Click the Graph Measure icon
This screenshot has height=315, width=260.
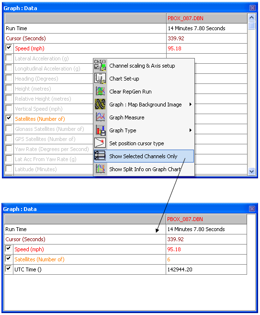click(x=100, y=117)
